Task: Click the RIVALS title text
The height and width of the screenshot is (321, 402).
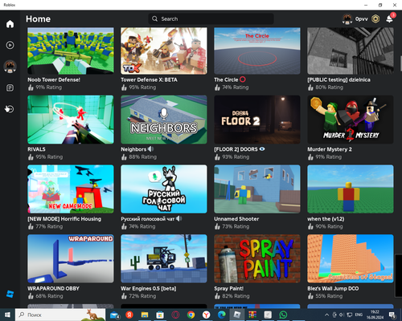Action: [x=36, y=149]
